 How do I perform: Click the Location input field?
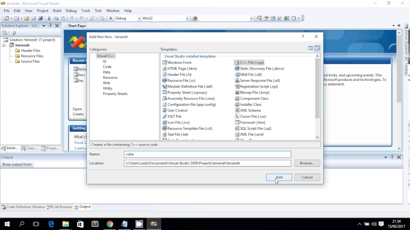point(208,163)
